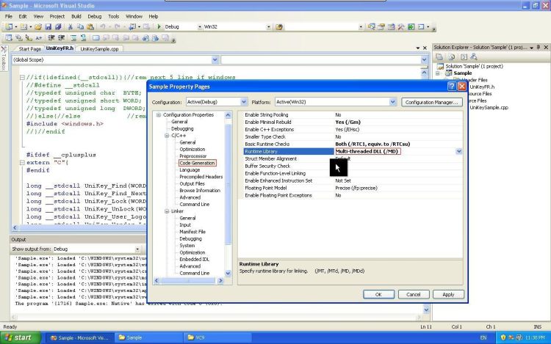
Task: Click the green Start Page toolbar icon
Action: pos(411,26)
